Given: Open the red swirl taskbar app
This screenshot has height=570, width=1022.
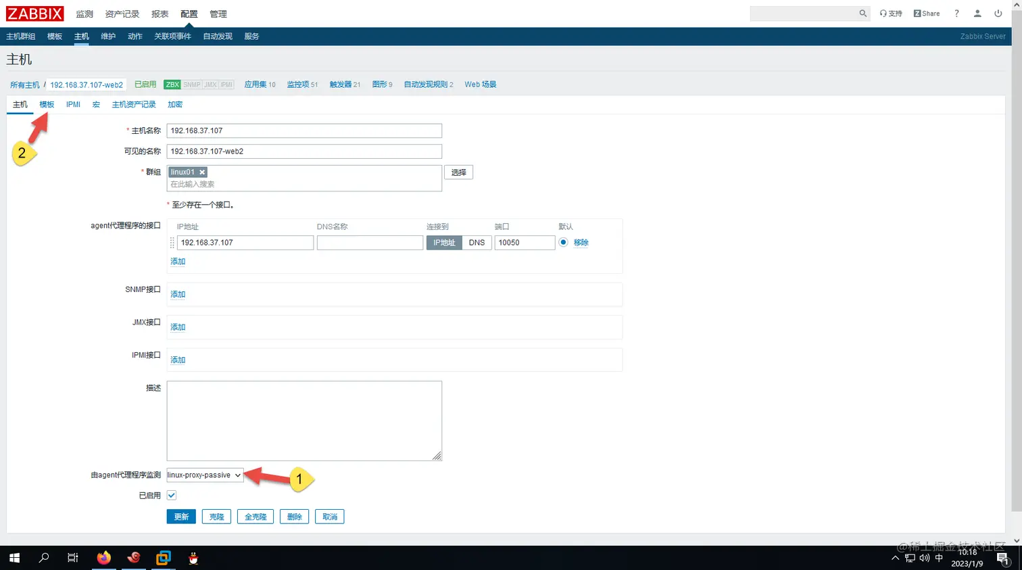Looking at the screenshot, I should point(134,558).
